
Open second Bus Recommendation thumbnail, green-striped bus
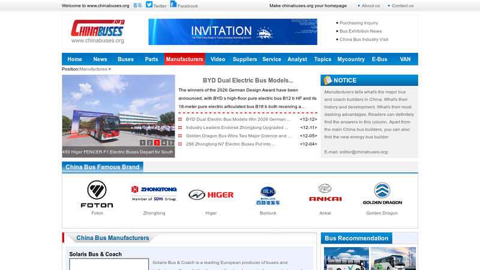click(394, 259)
